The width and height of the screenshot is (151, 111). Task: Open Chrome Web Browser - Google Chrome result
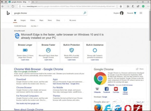coord(39,69)
